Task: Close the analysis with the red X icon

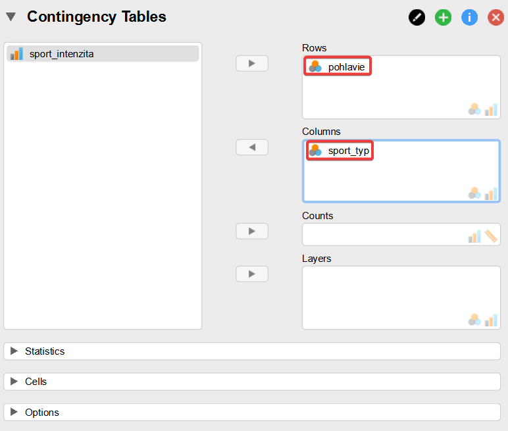Action: pos(495,17)
